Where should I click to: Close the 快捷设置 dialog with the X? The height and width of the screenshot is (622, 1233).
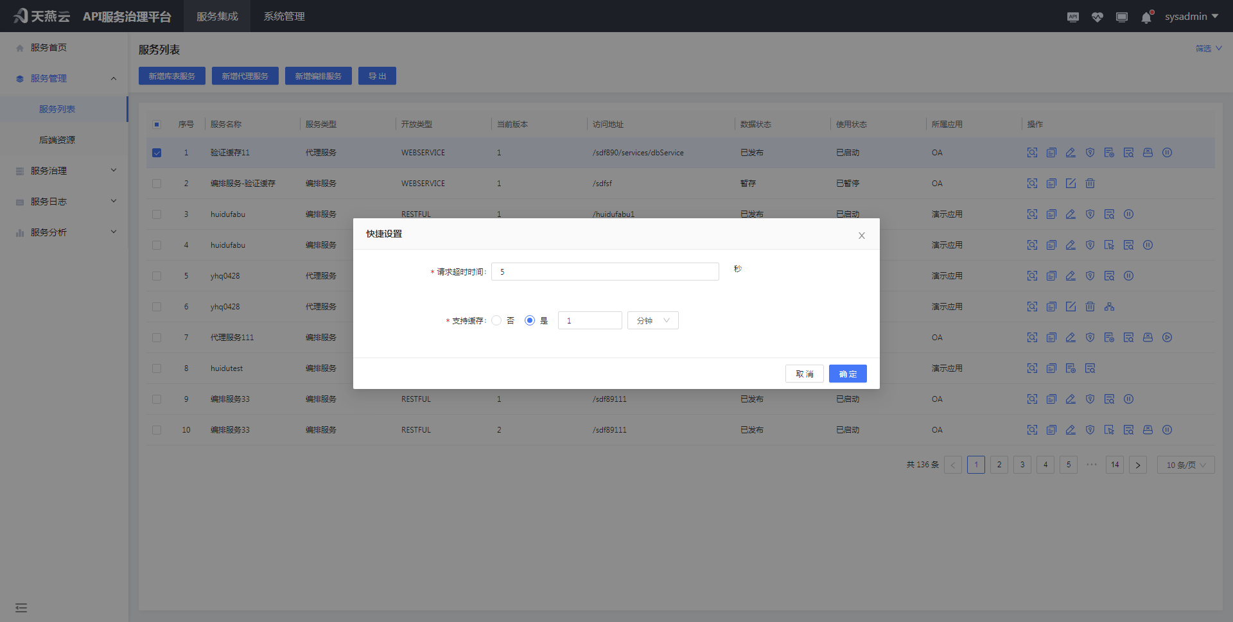(862, 236)
